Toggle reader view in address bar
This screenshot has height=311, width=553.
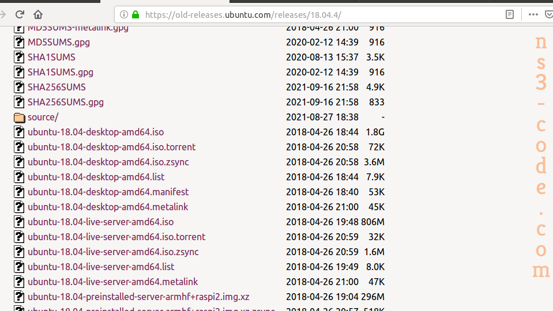point(510,14)
